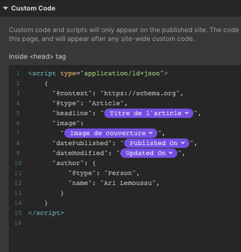Open the Titre de l'article field pill

coord(148,113)
